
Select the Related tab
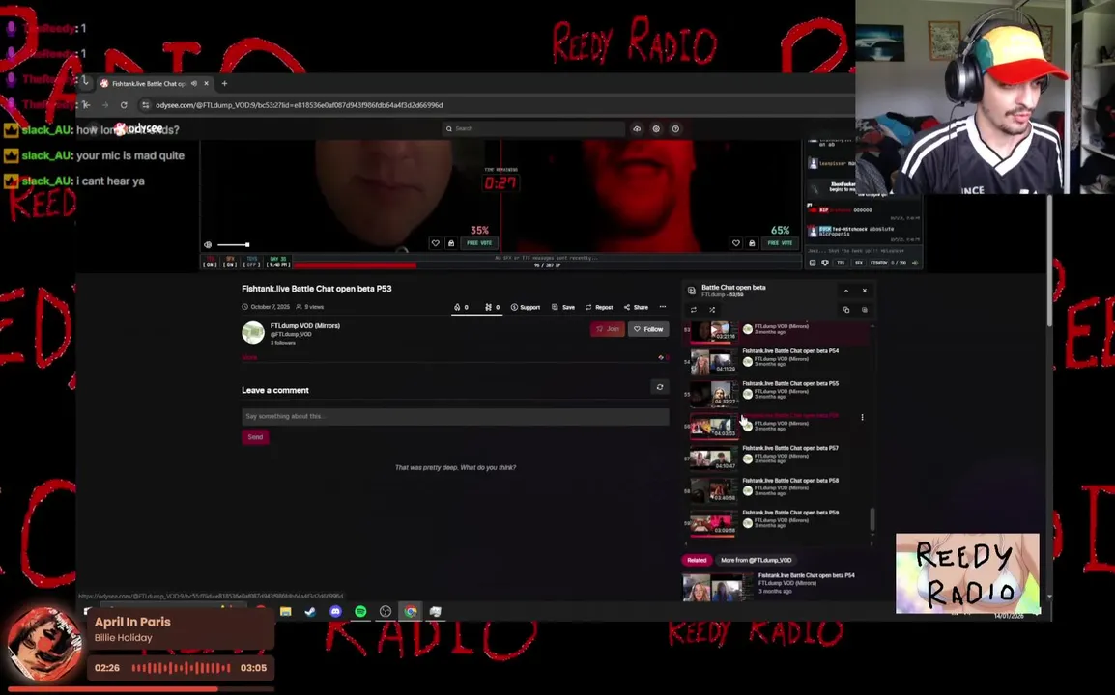(x=697, y=560)
